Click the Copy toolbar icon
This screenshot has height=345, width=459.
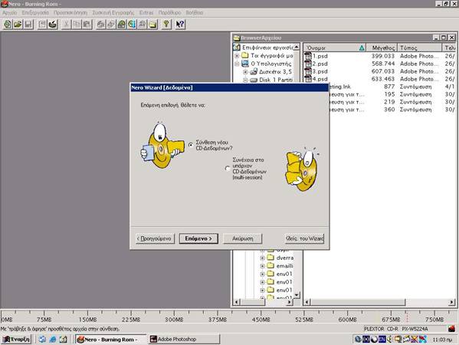tap(77, 25)
